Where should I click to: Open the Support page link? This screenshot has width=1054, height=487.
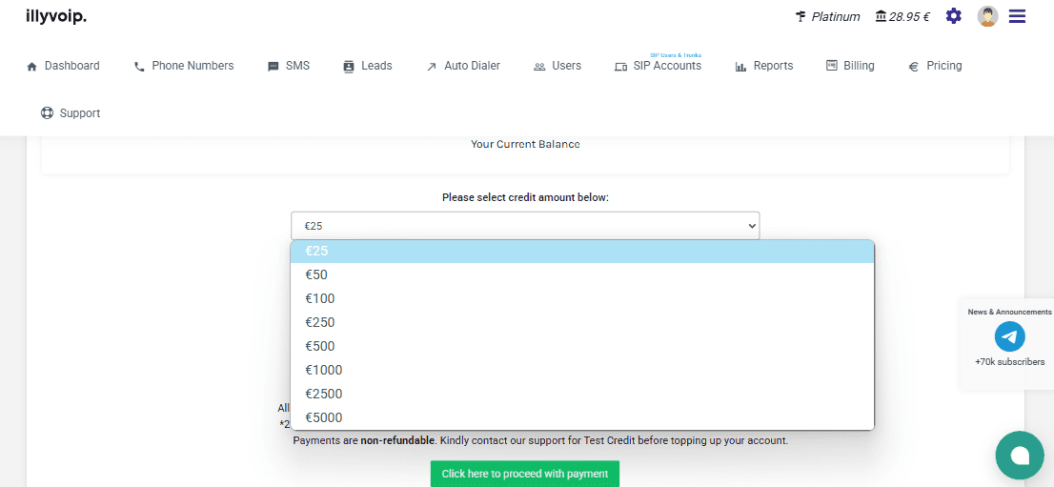point(71,113)
